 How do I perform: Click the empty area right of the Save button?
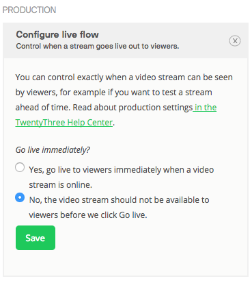[150, 238]
